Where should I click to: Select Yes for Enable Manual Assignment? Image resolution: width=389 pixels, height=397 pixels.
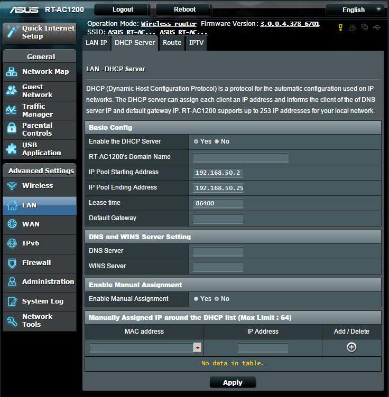[196, 299]
